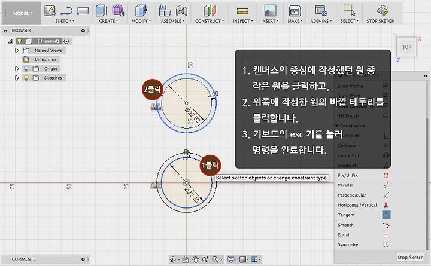Viewport: 431px width, 266px height.
Task: Toggle the Origin folder lightbulb visibility
Action: 26,68
